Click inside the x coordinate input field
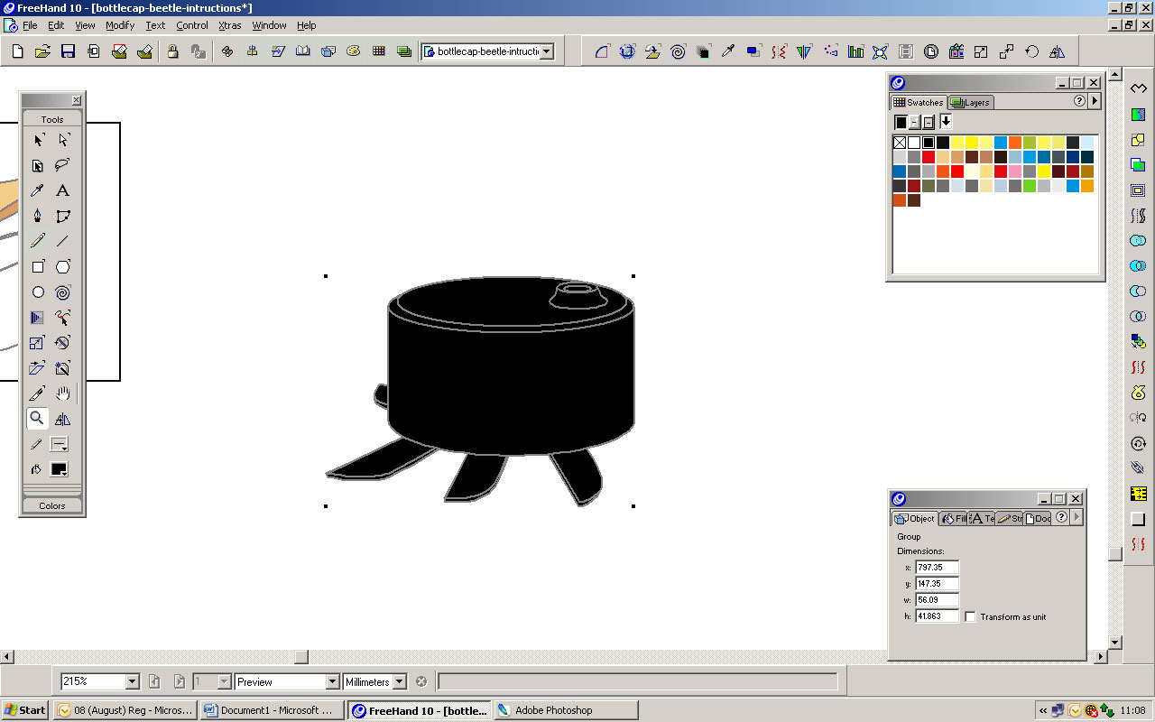The image size is (1155, 722). [x=936, y=567]
